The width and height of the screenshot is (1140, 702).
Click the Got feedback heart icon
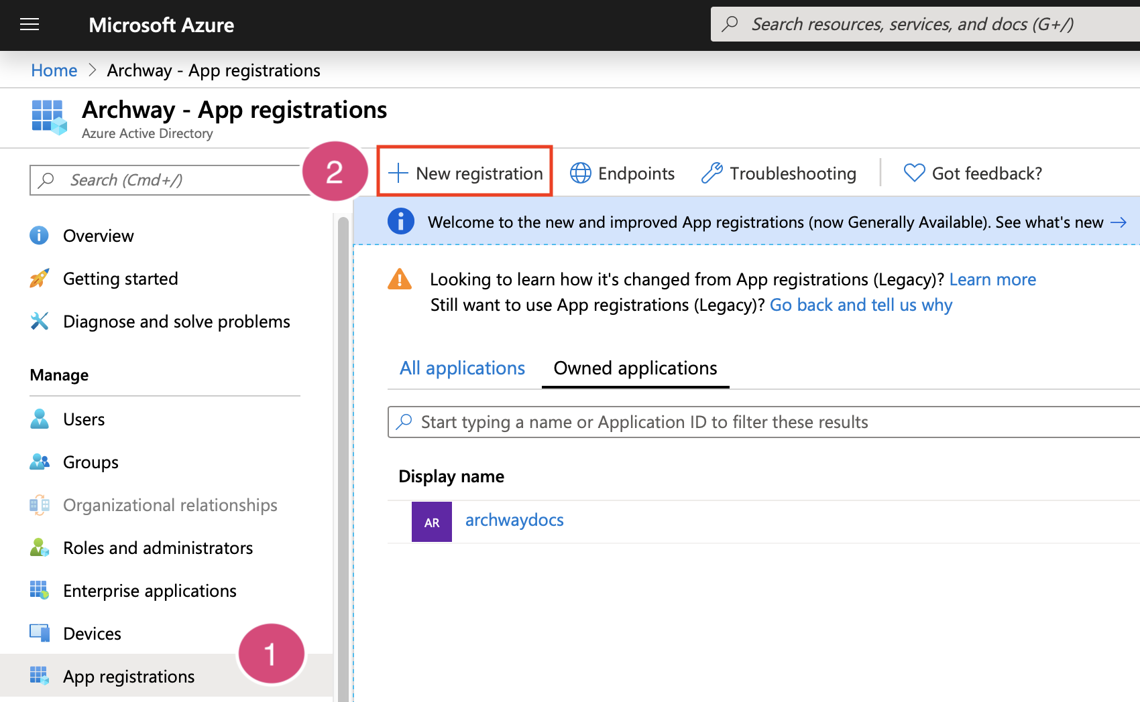[x=914, y=173]
